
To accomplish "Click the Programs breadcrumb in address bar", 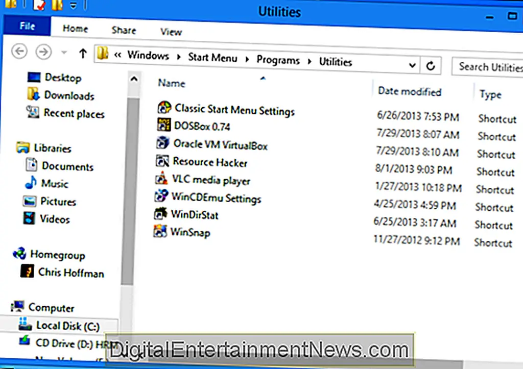I will (x=278, y=60).
